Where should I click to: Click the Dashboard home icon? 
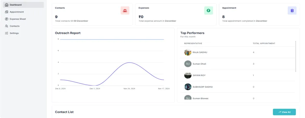pyautogui.click(x=7, y=5)
